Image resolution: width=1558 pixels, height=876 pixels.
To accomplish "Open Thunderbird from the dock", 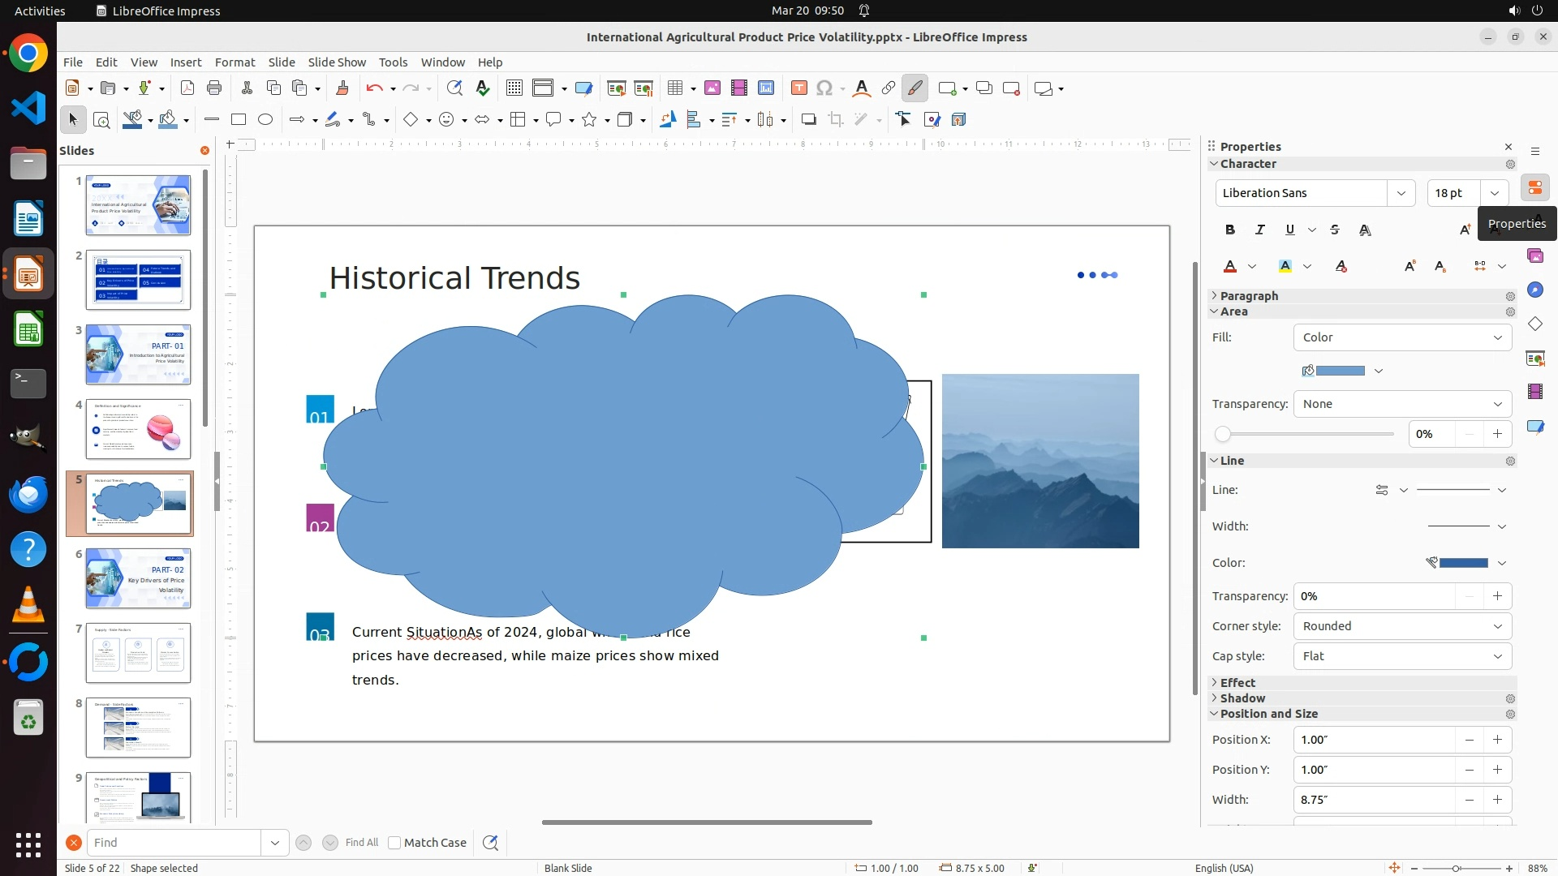I will (x=28, y=494).
